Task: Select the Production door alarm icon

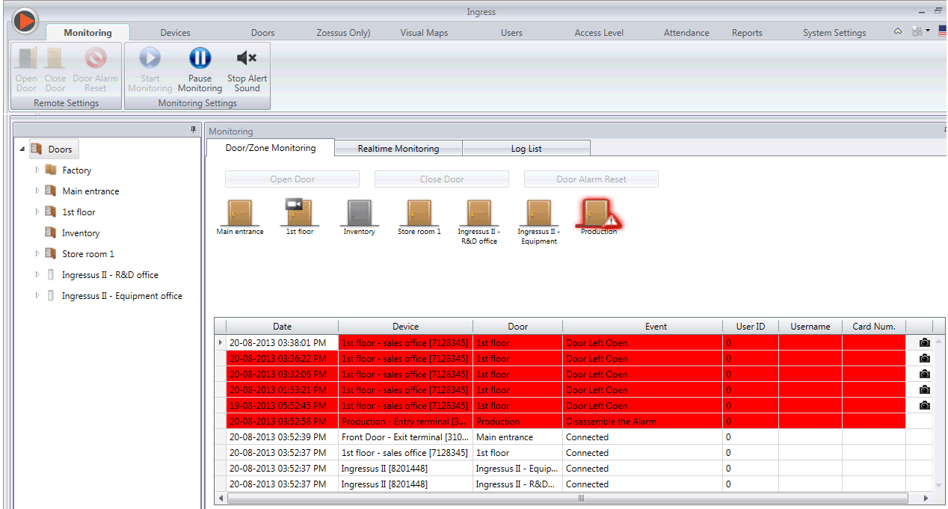Action: (x=599, y=213)
